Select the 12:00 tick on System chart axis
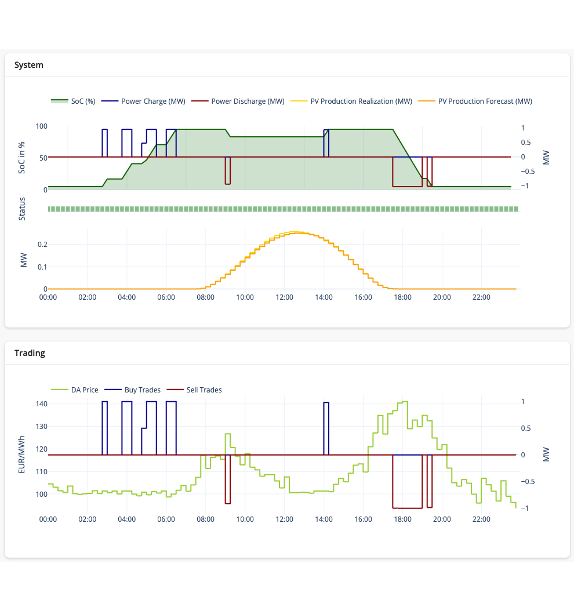The image size is (574, 611). pyautogui.click(x=284, y=297)
